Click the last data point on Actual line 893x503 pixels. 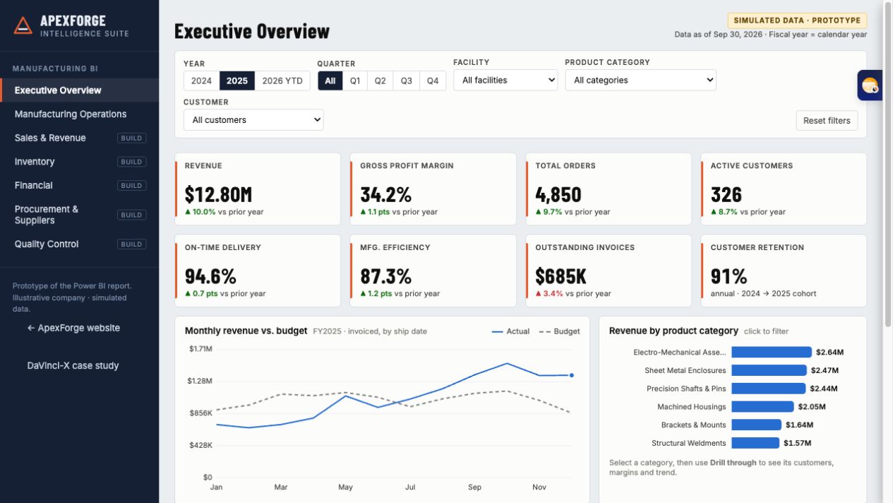571,375
